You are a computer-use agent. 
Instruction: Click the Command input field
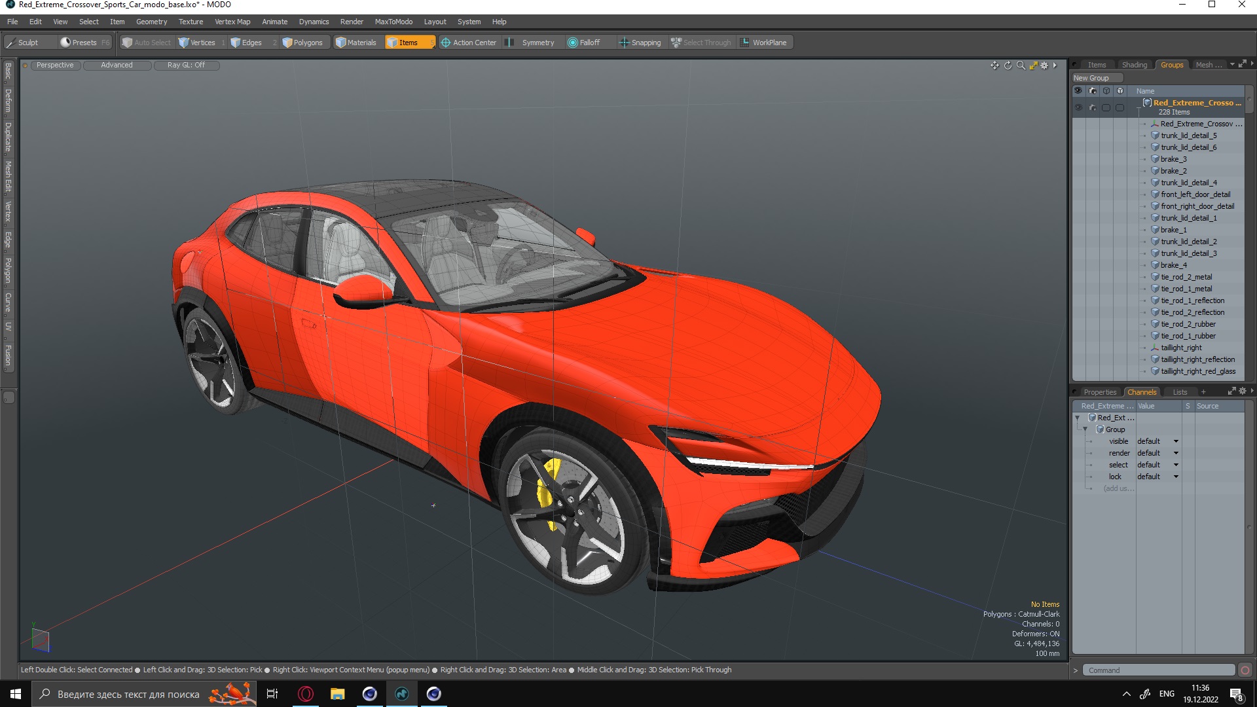[x=1159, y=670]
